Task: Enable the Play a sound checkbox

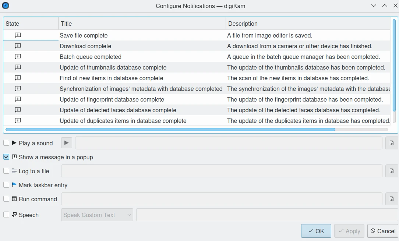Action: tap(6, 143)
